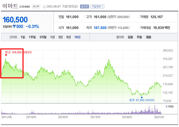Select the 3년 chart period
179x127 pixels.
(61, 37)
